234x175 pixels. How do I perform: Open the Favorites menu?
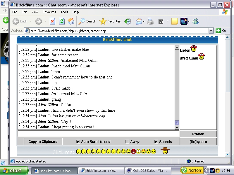pyautogui.click(x=49, y=12)
